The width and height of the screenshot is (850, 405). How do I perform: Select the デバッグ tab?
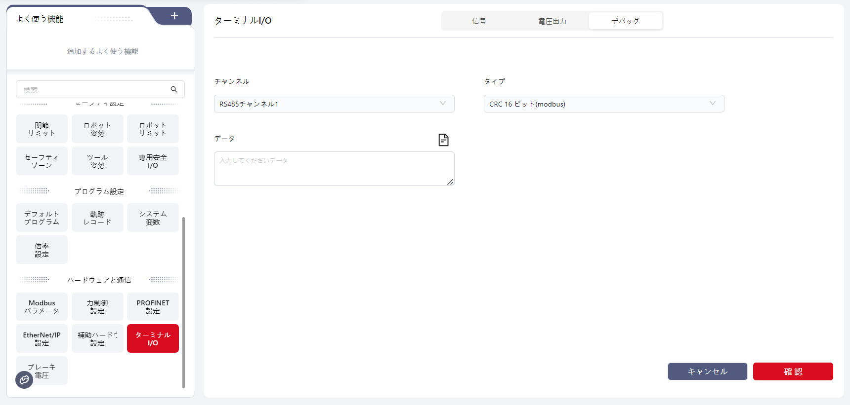click(x=625, y=21)
